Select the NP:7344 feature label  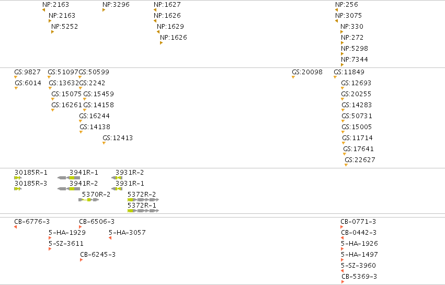pos(355,59)
